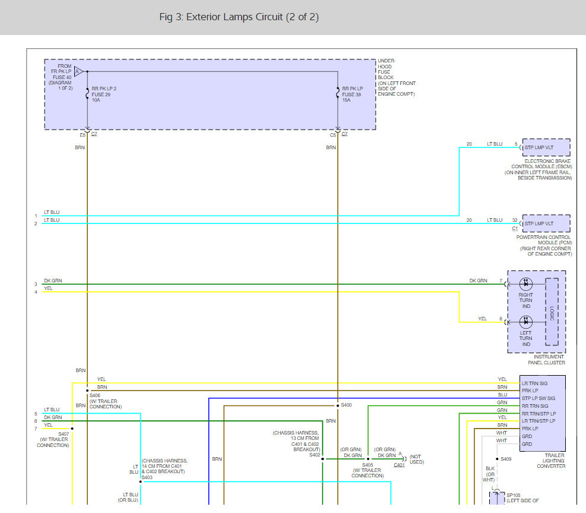
Task: Click the C1 connector label near PCM
Action: (x=515, y=228)
